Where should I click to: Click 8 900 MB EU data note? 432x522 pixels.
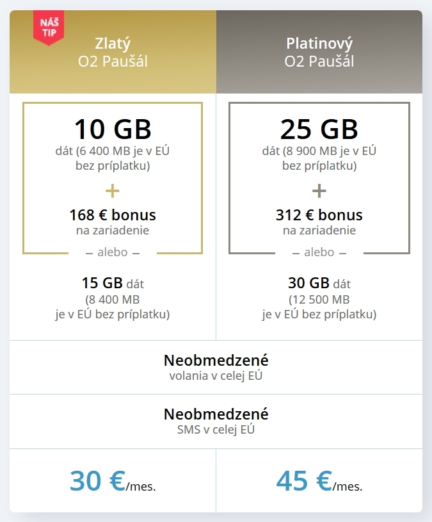point(319,158)
